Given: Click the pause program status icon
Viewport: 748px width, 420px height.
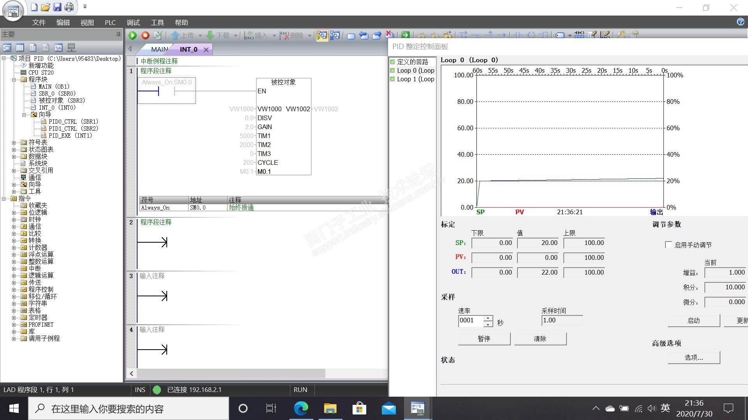Looking at the screenshot, I should click(x=335, y=35).
